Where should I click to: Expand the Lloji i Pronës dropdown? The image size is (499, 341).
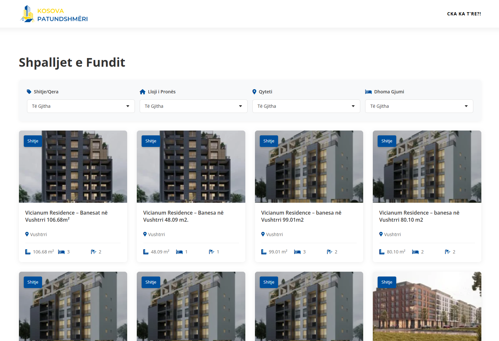[193, 106]
